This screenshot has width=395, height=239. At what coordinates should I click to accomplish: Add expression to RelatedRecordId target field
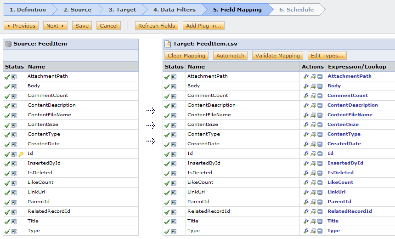click(306, 212)
